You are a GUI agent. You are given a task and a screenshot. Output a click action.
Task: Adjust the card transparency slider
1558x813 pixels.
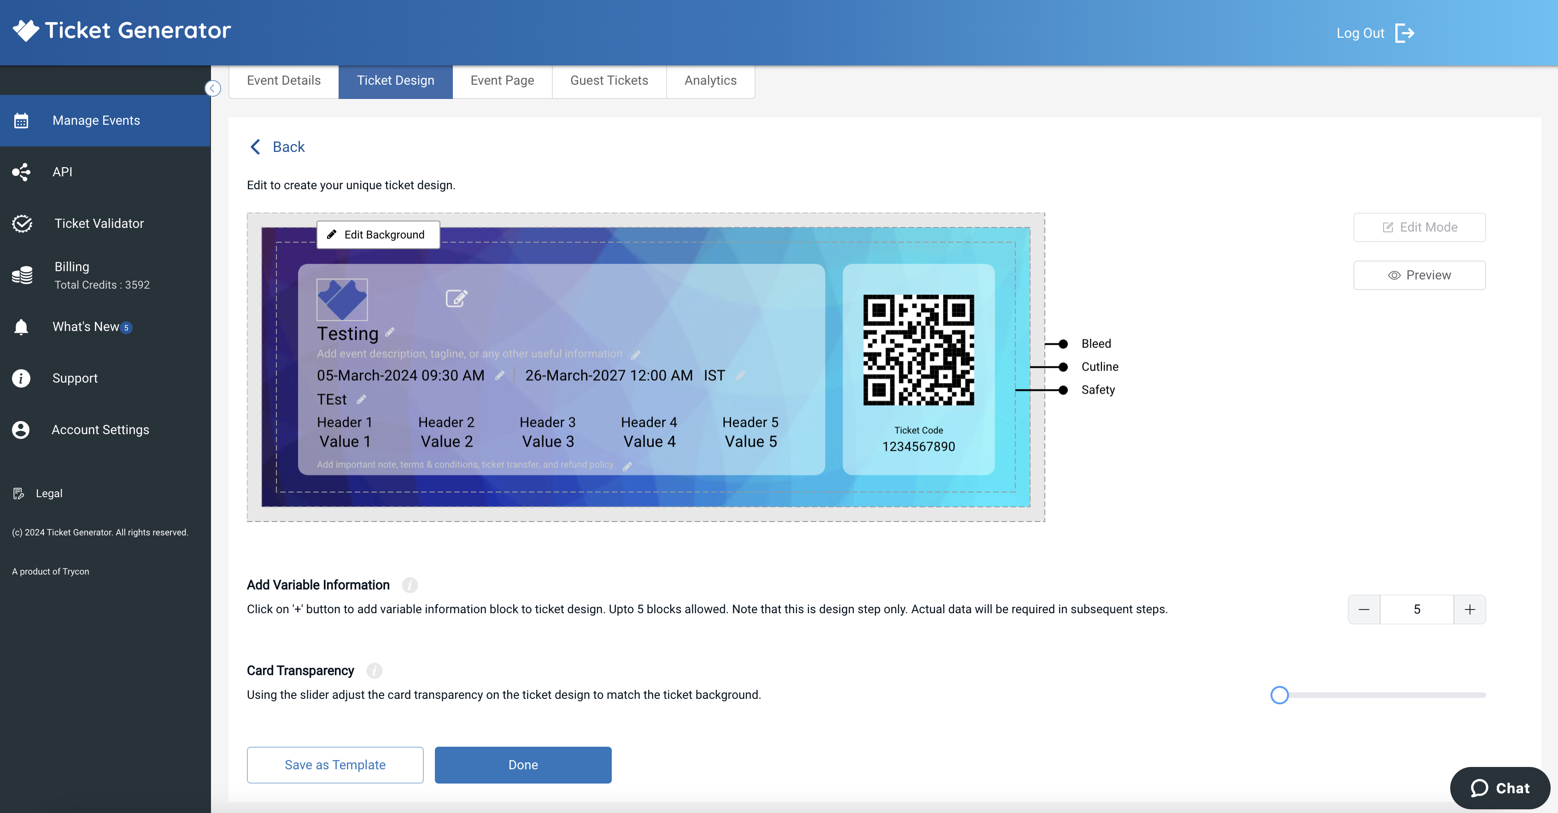[1279, 695]
